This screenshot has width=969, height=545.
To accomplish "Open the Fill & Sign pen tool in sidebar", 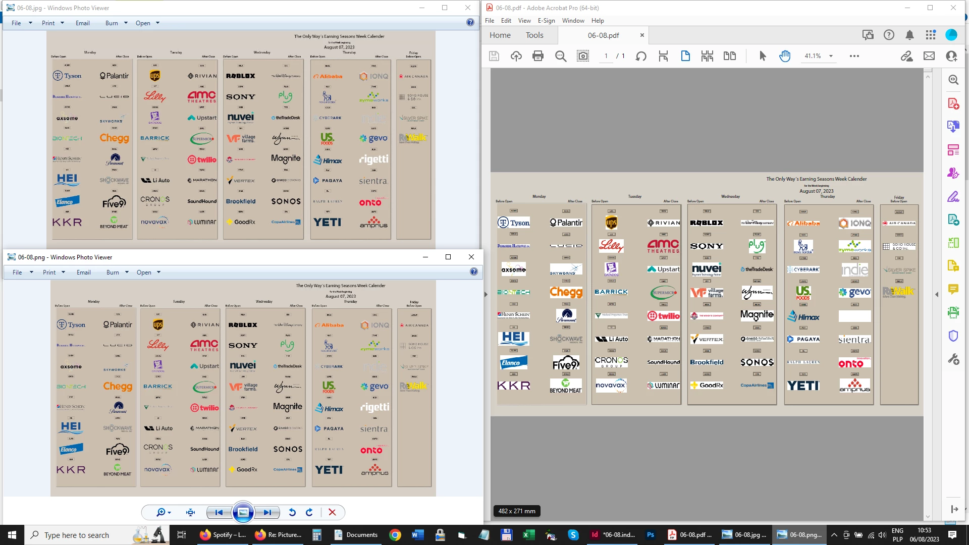I will 953,197.
